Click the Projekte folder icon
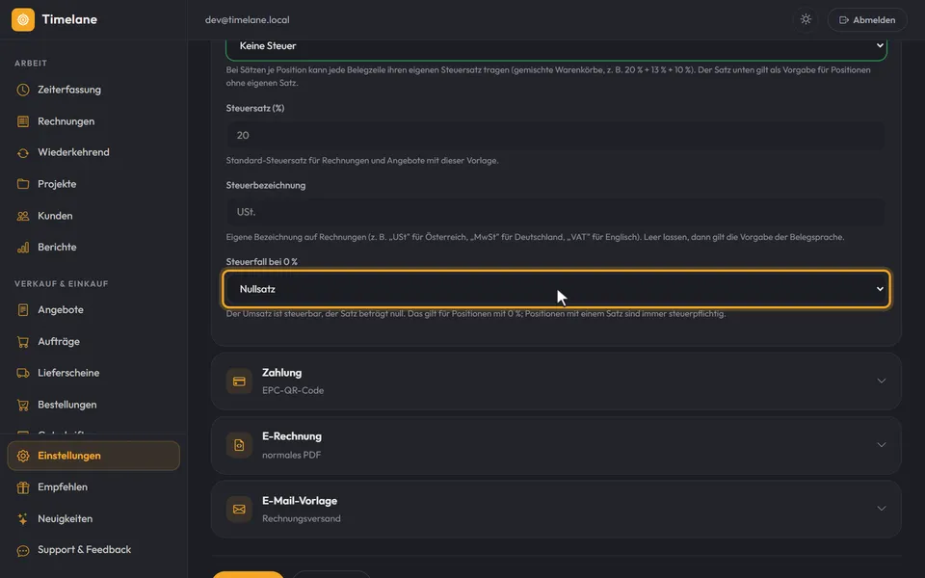This screenshot has width=925, height=578. (x=23, y=184)
